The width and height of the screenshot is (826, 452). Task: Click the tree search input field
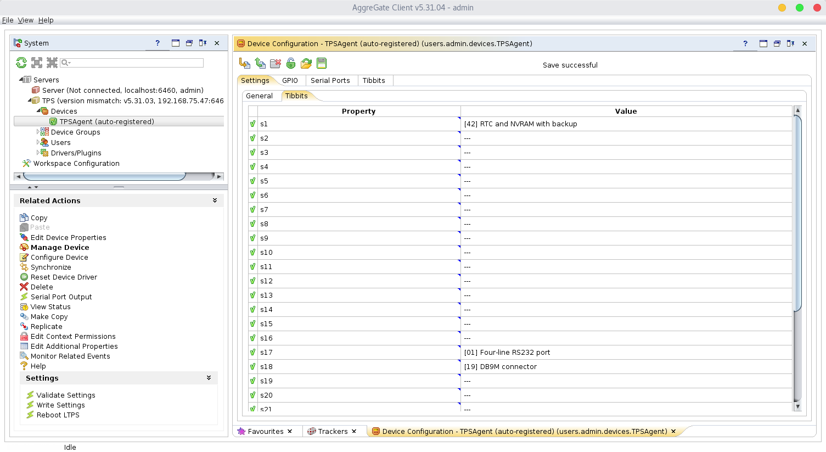click(x=132, y=63)
